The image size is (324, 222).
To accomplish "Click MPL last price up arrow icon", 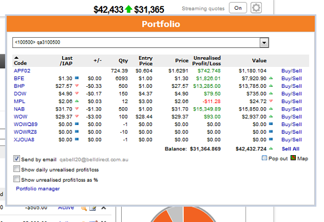I will (x=77, y=101).
